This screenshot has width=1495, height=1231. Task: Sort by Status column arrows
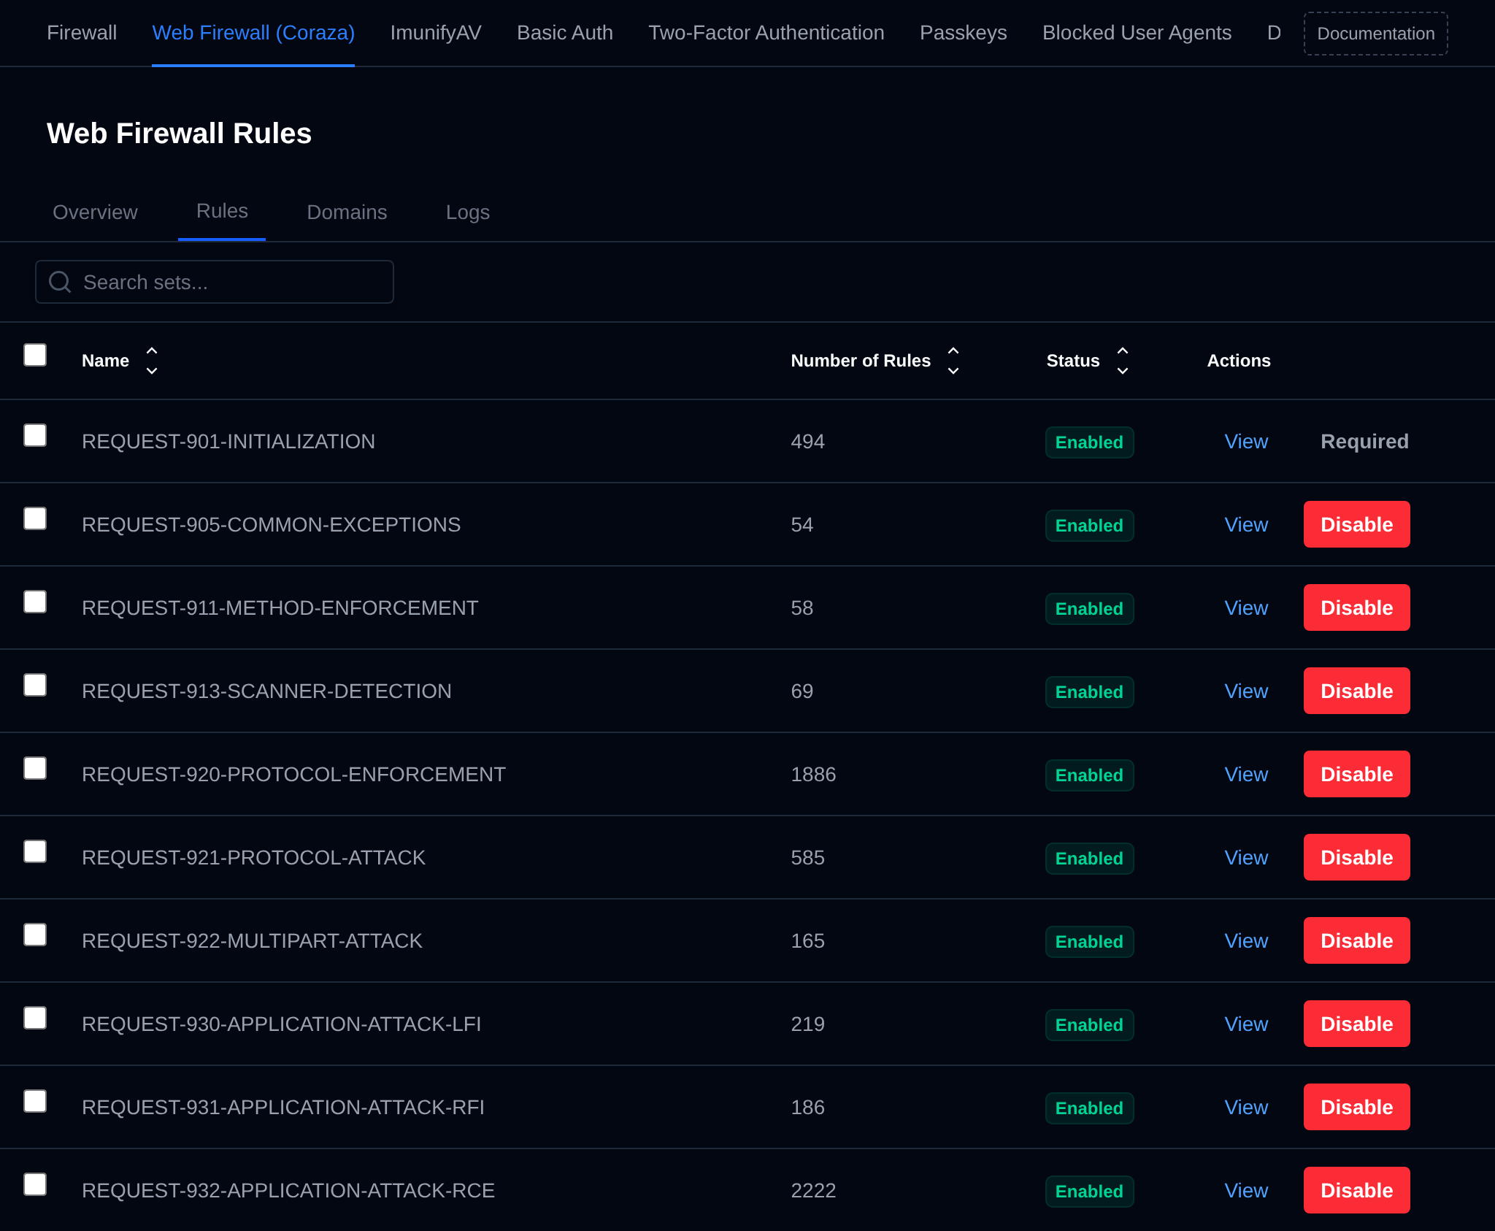coord(1123,361)
